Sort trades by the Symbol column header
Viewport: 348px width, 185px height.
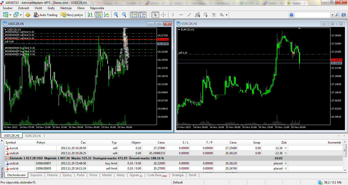(19, 143)
